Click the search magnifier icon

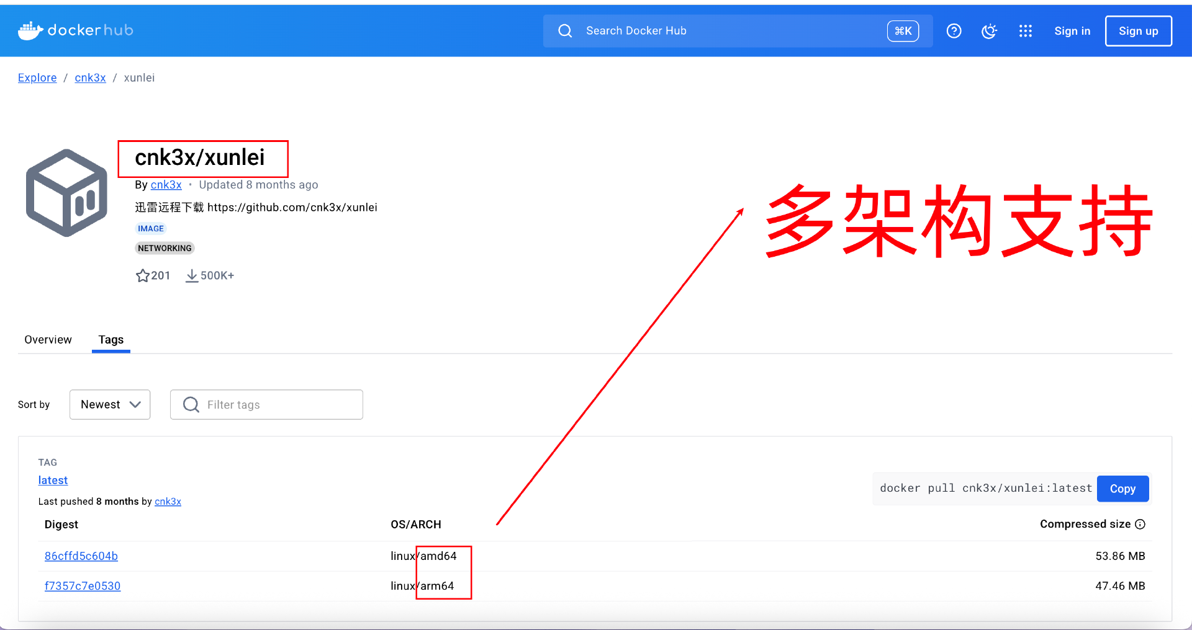coord(564,30)
